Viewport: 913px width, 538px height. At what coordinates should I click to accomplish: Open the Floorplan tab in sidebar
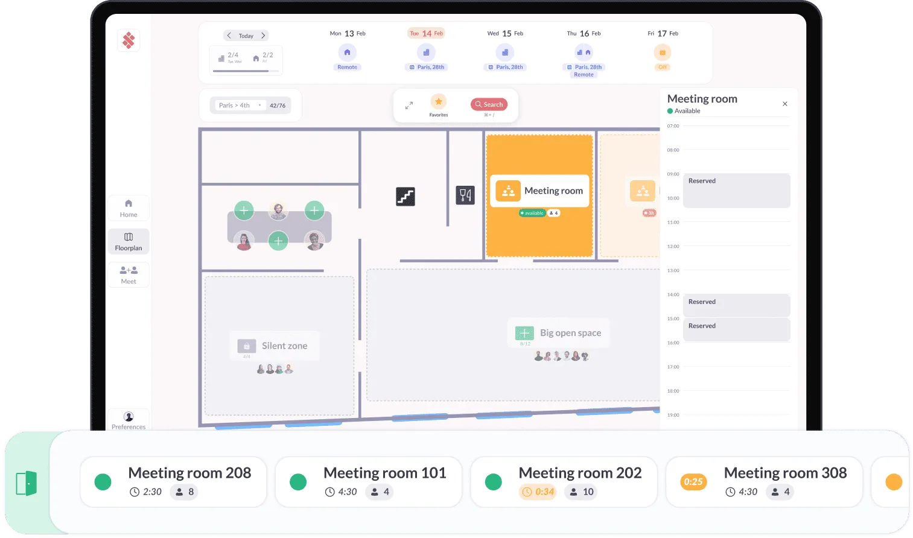coord(129,241)
